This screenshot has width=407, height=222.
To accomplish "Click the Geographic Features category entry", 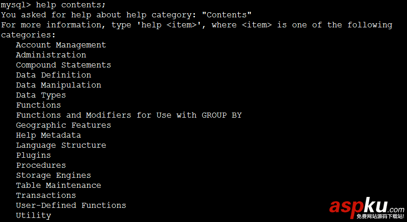I will pyautogui.click(x=63, y=125).
